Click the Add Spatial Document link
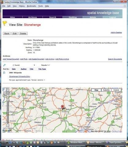Image resolution: width=128 pixels, height=147 pixels. (36, 59)
